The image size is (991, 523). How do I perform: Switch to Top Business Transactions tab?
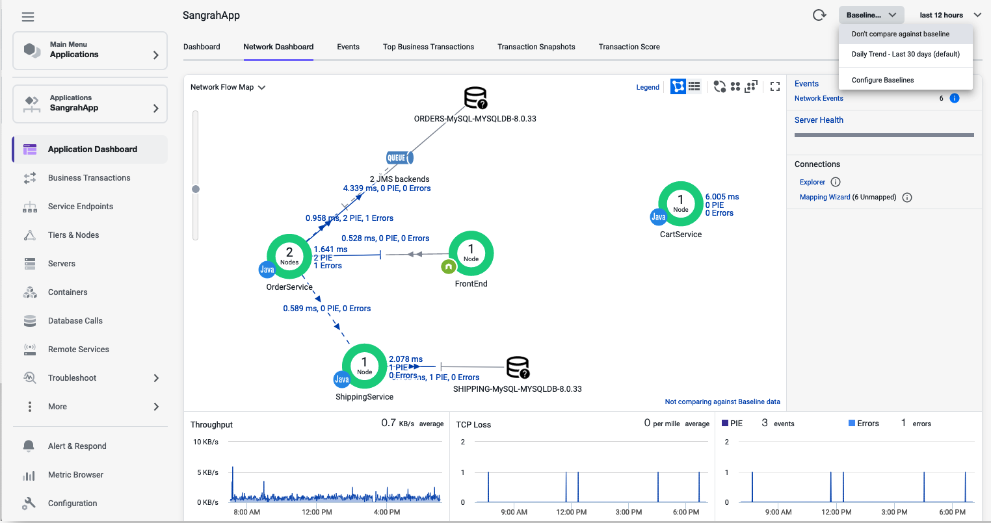point(429,47)
